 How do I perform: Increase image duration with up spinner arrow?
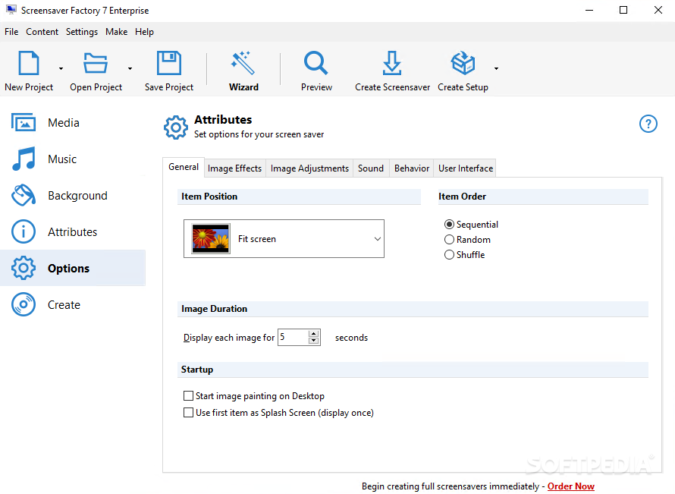click(314, 334)
